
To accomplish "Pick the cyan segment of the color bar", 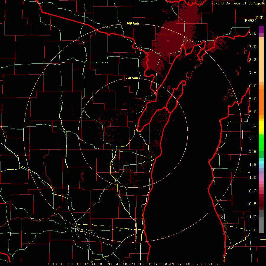I will [x=261, y=162].
